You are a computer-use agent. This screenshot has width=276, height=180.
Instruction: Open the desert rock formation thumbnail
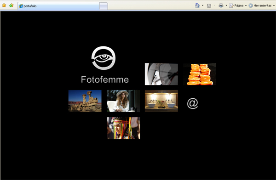tap(85, 101)
